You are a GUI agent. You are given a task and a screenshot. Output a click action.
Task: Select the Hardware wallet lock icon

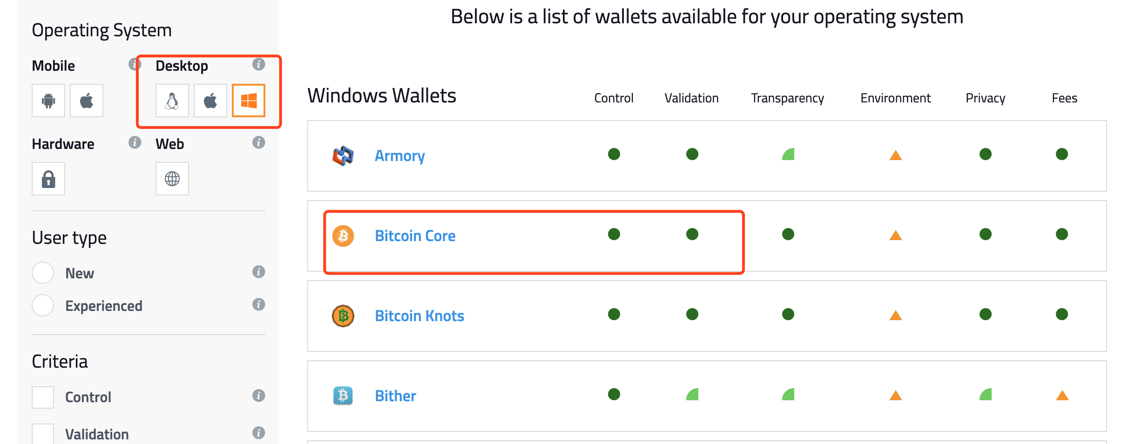tap(48, 178)
